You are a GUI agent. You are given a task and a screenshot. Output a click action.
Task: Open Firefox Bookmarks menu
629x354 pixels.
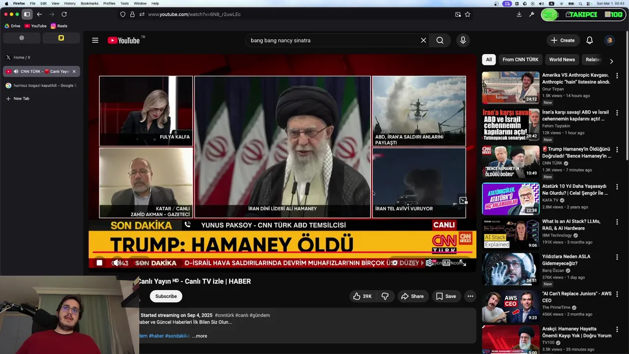tap(89, 3)
